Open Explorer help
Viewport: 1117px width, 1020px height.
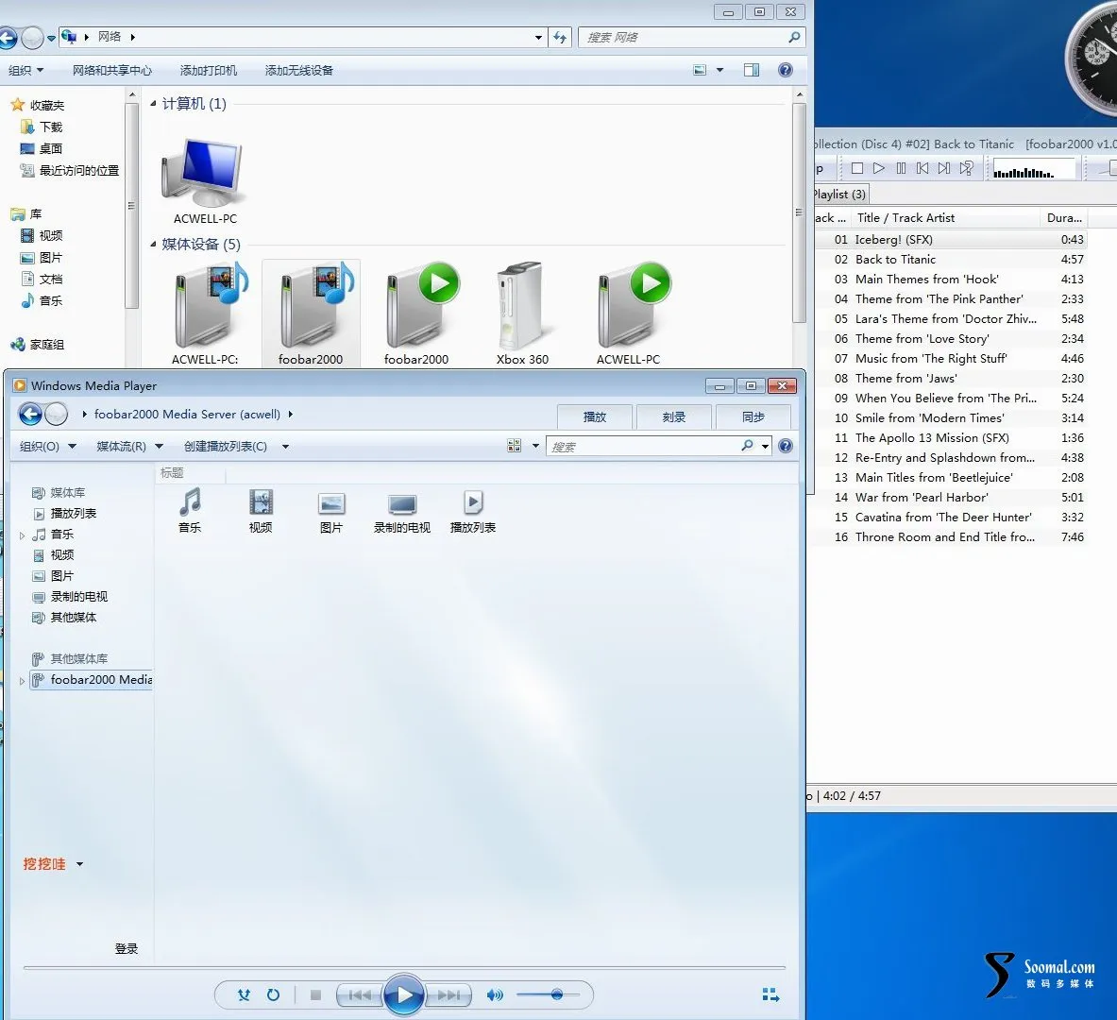click(785, 70)
